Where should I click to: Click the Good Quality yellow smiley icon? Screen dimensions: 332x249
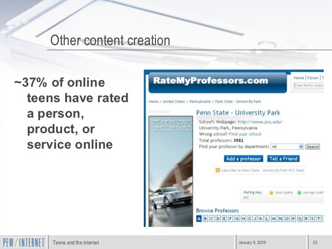pyautogui.click(x=271, y=192)
